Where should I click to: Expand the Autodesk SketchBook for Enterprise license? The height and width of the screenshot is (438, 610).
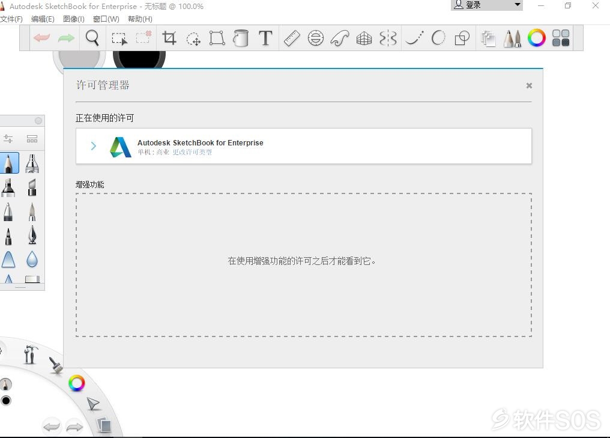click(x=94, y=146)
